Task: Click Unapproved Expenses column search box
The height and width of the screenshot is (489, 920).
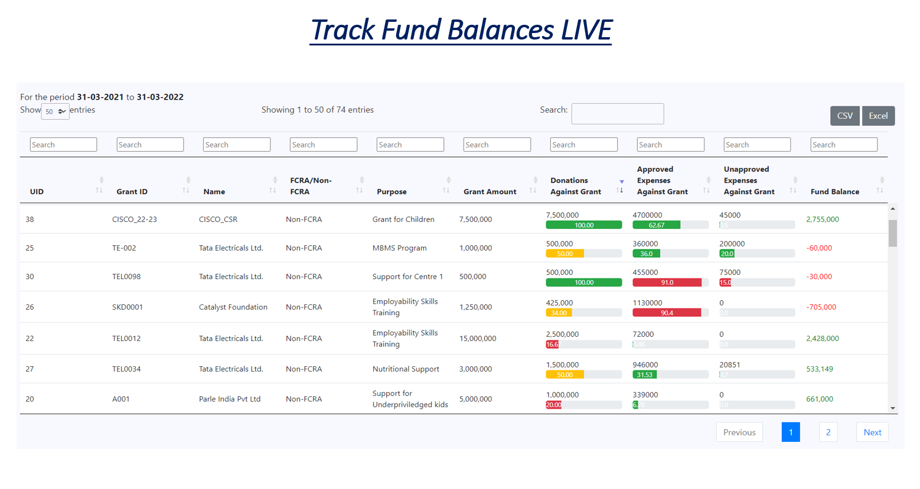Action: [x=757, y=145]
